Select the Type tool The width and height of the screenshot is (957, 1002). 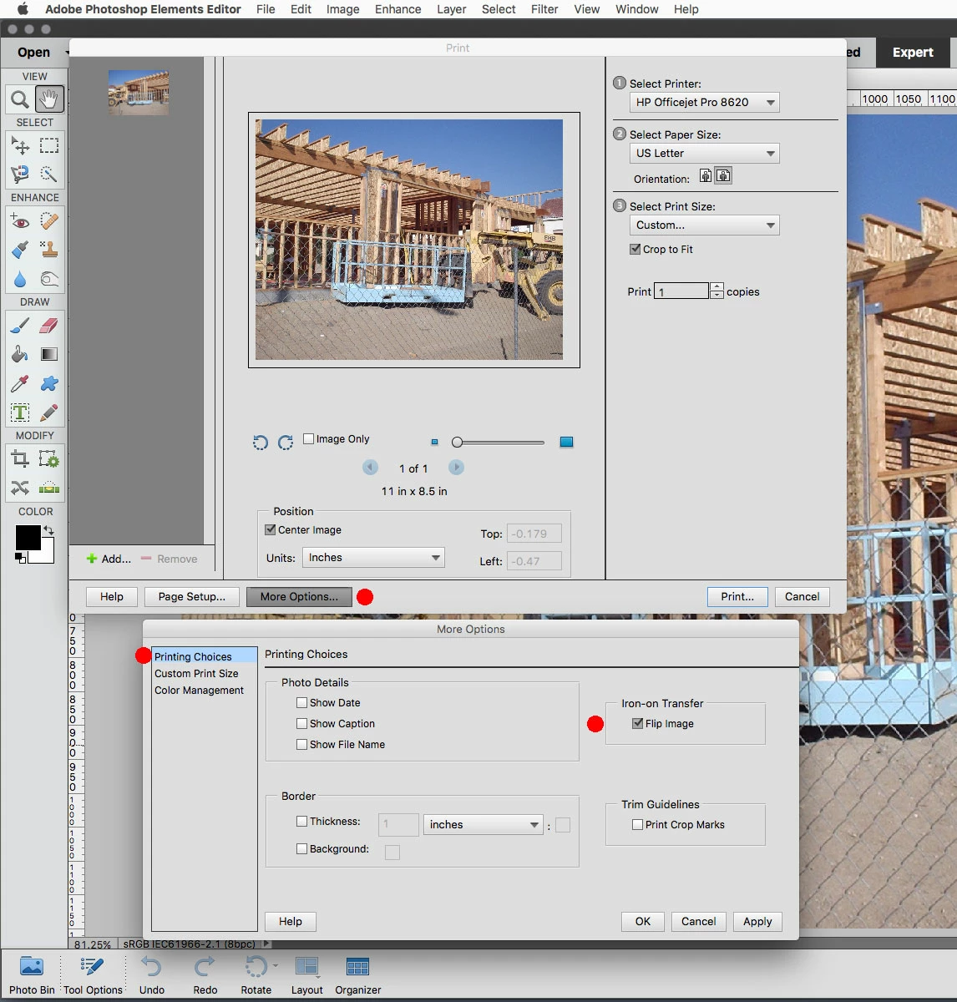(20, 412)
